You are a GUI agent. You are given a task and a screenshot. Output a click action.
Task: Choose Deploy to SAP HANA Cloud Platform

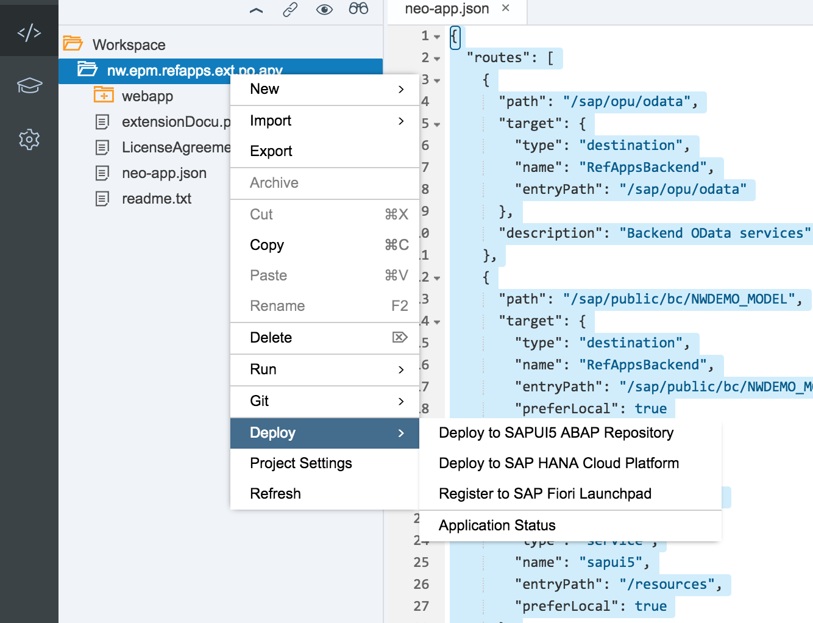(570, 463)
